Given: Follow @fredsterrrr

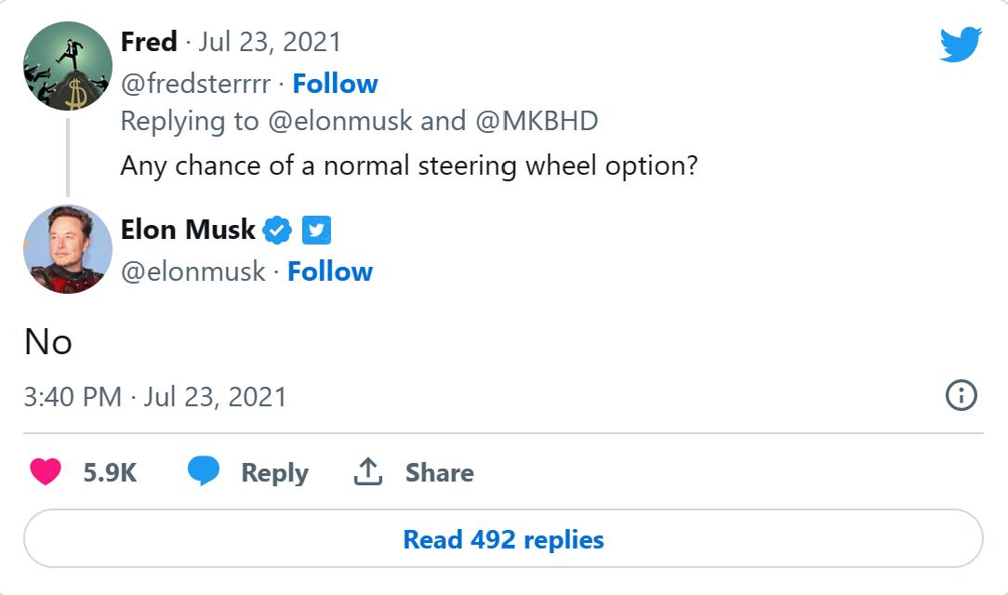Looking at the screenshot, I should tap(335, 84).
